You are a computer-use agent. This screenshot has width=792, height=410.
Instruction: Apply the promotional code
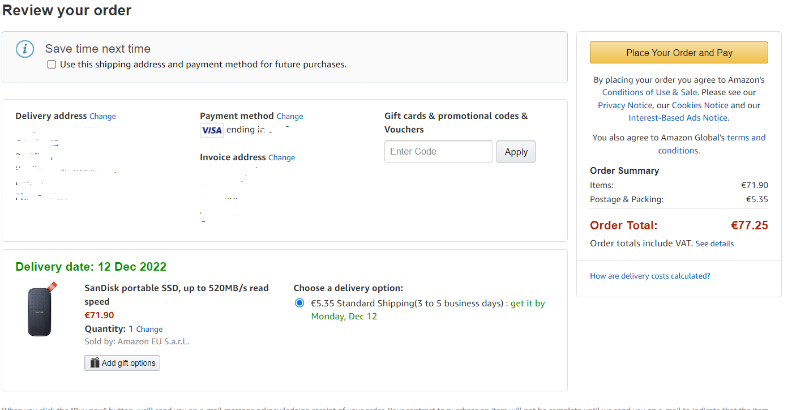[x=516, y=152]
